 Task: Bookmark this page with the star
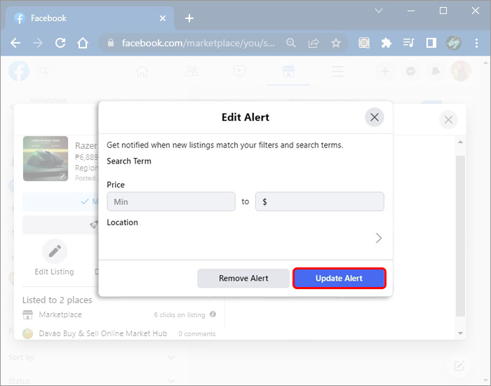[x=336, y=43]
